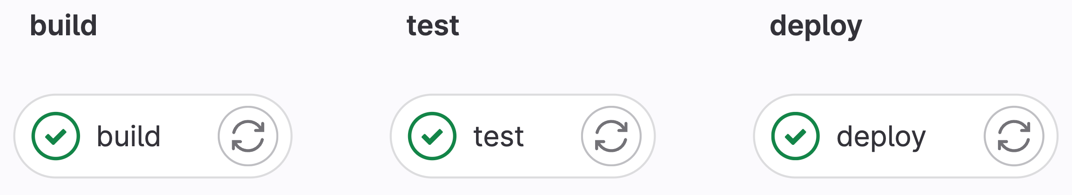Viewport: 1072px width, 195px height.
Task: Click the build job passed status icon
Action: (x=56, y=136)
